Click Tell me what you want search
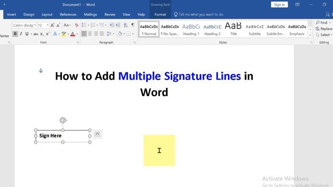Viewport: 333px width, 187px height. click(201, 15)
